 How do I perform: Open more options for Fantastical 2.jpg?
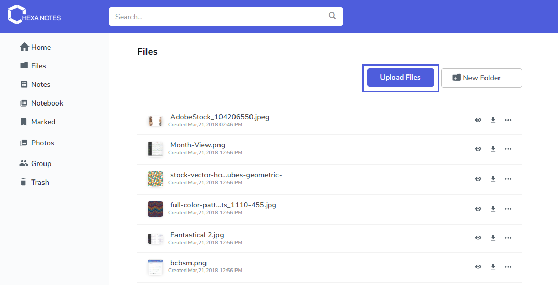coord(508,238)
